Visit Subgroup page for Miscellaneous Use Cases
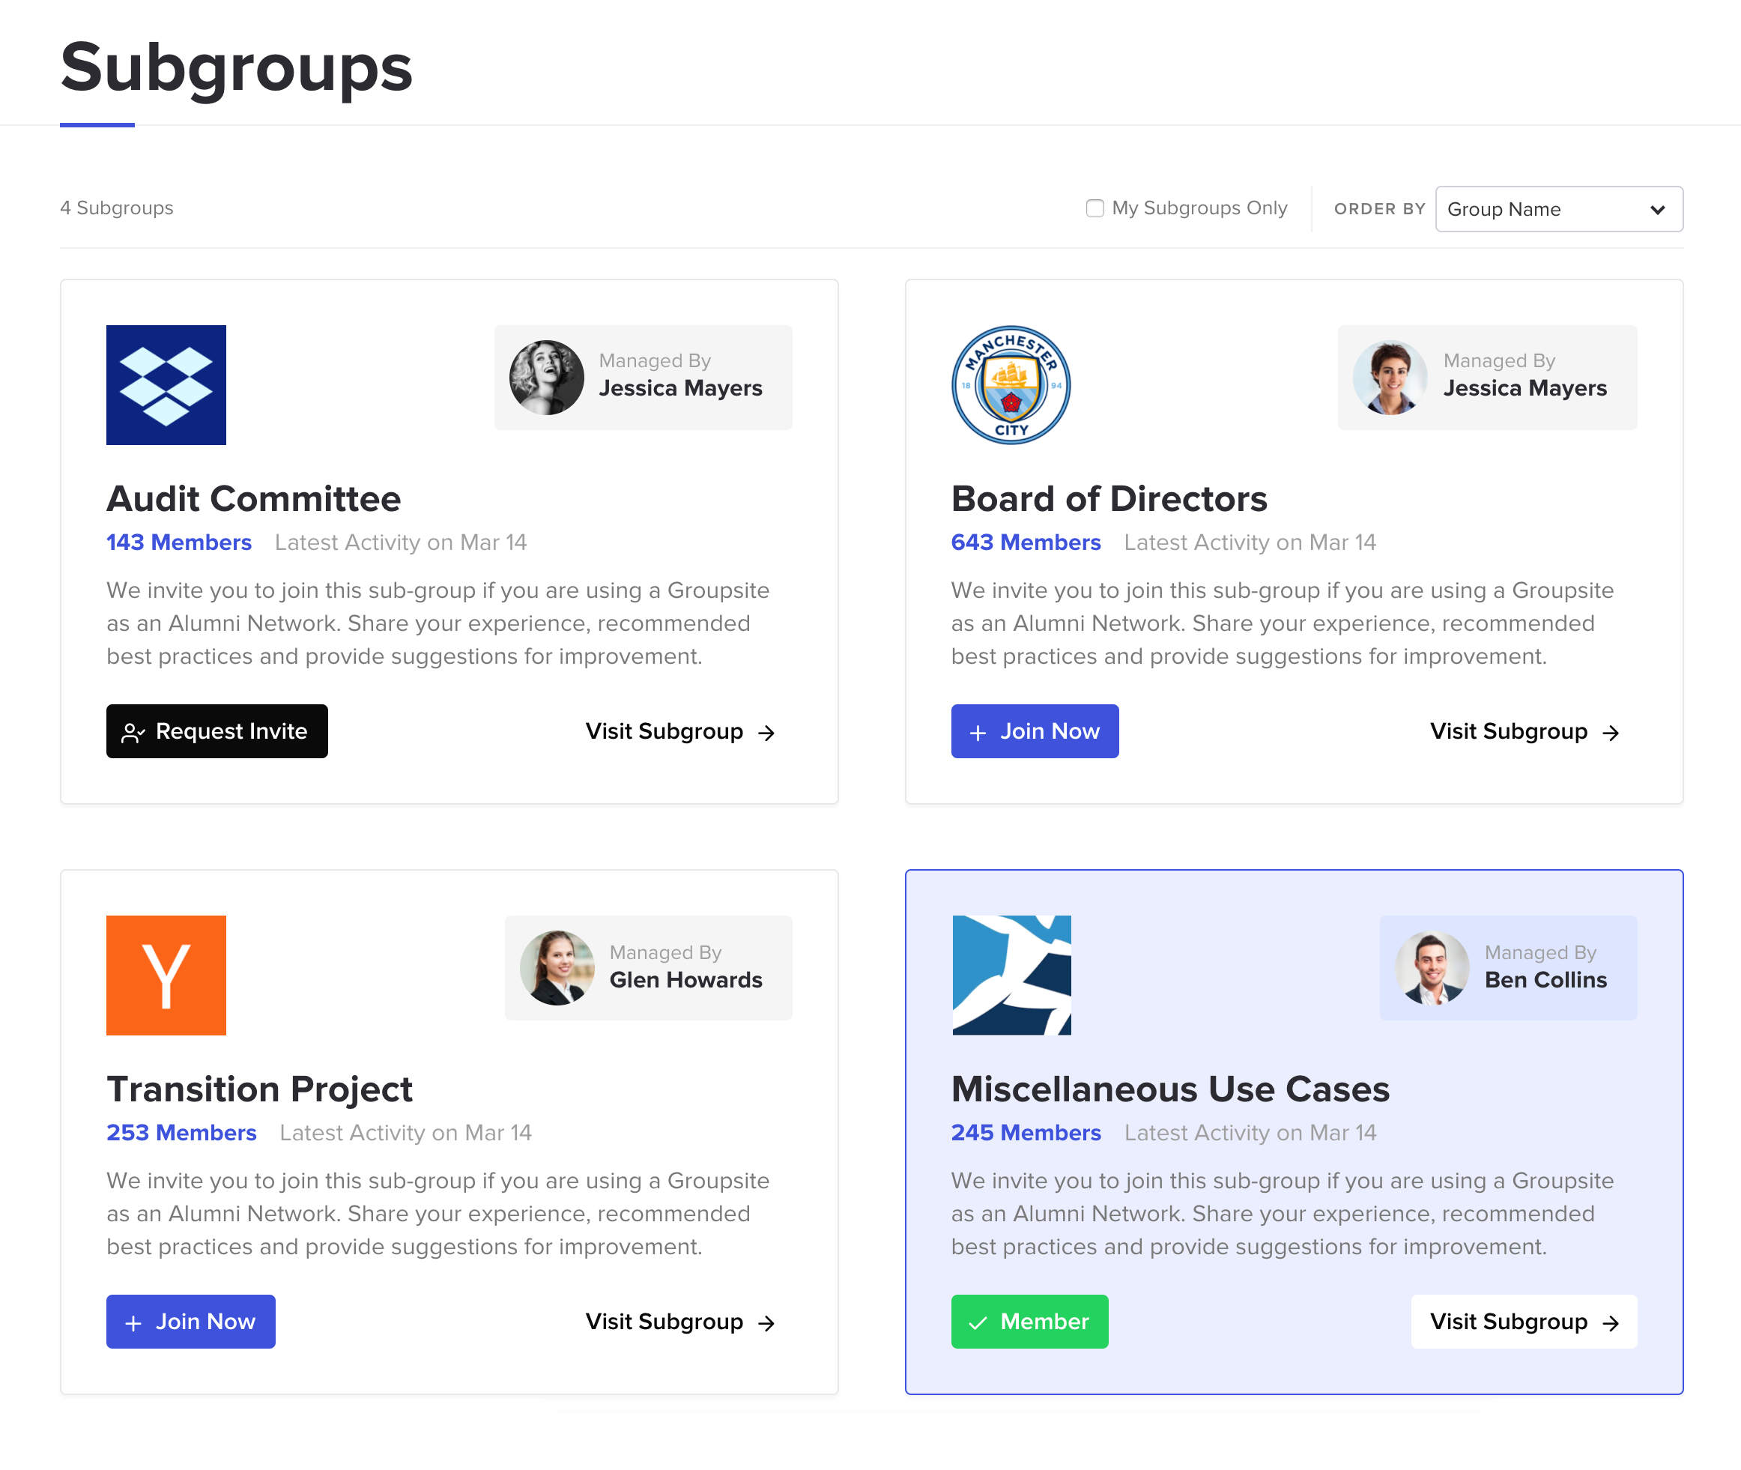 click(1521, 1321)
